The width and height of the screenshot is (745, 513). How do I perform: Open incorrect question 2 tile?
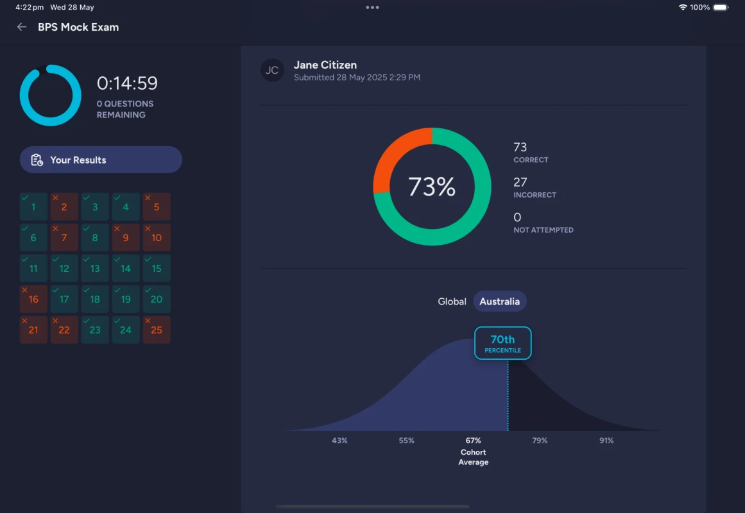pyautogui.click(x=64, y=206)
